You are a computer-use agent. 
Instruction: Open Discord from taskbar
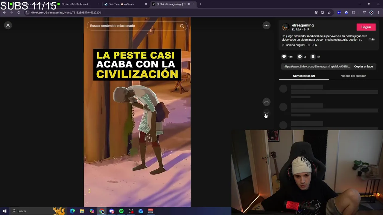pyautogui.click(x=112, y=211)
